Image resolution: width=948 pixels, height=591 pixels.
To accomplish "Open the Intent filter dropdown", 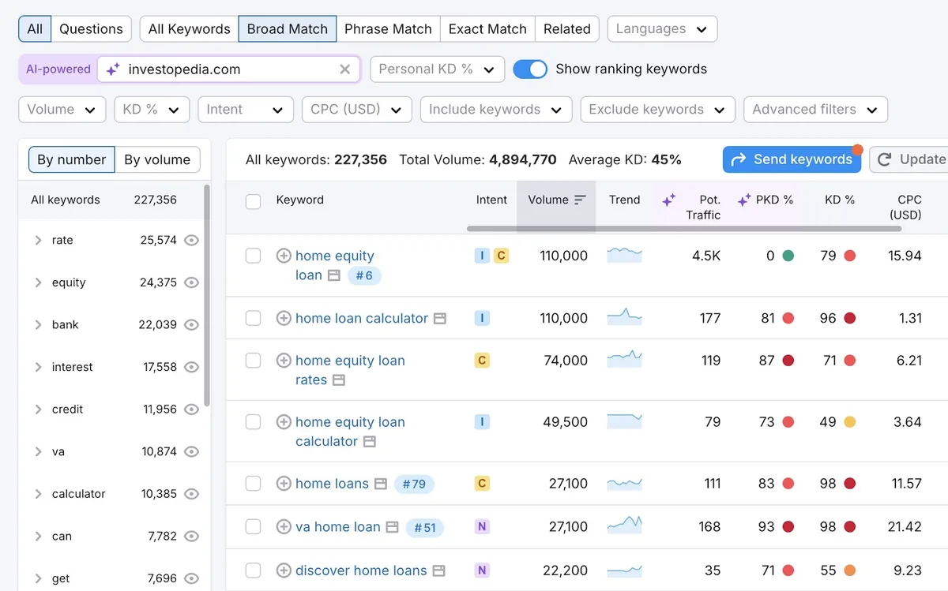I will [x=246, y=110].
